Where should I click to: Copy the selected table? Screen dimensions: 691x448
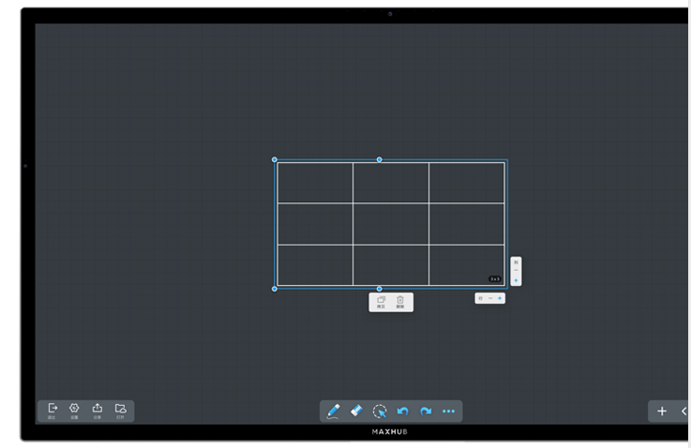coord(382,301)
